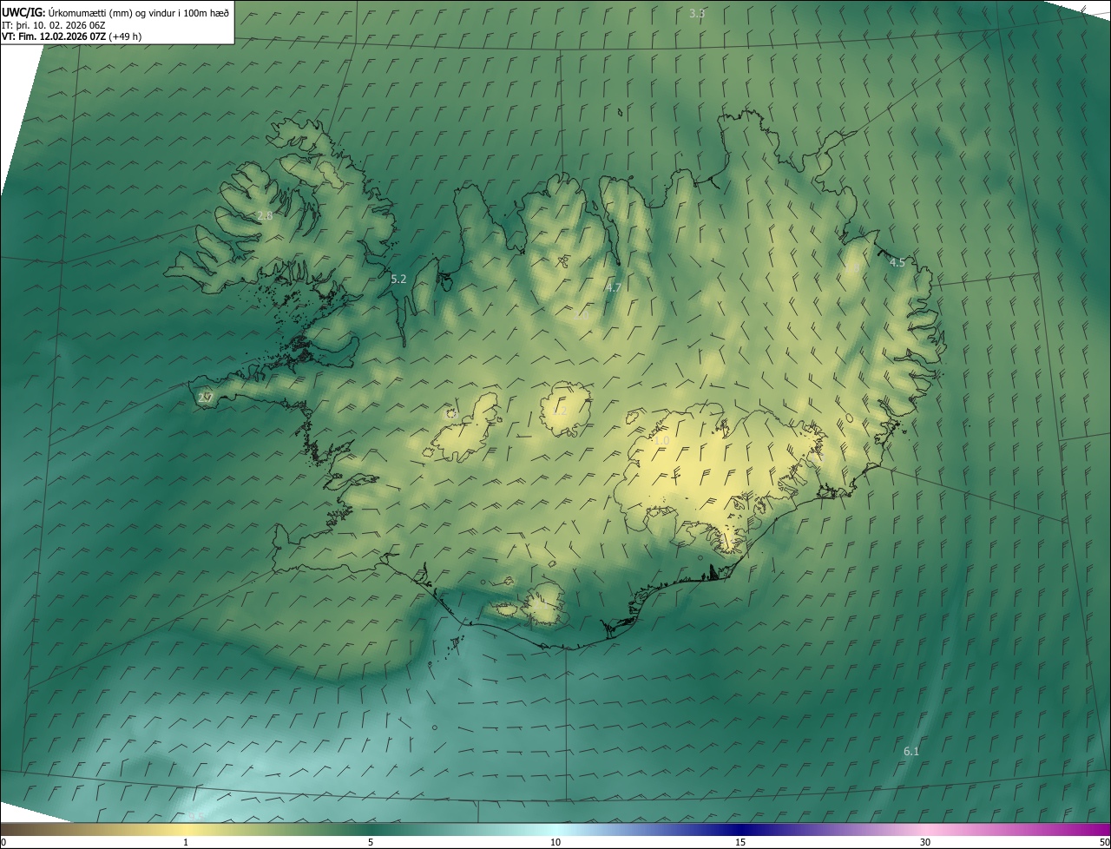This screenshot has width=1111, height=849.
Task: Click the 0 tick on the color scale
Action: coord(3,842)
